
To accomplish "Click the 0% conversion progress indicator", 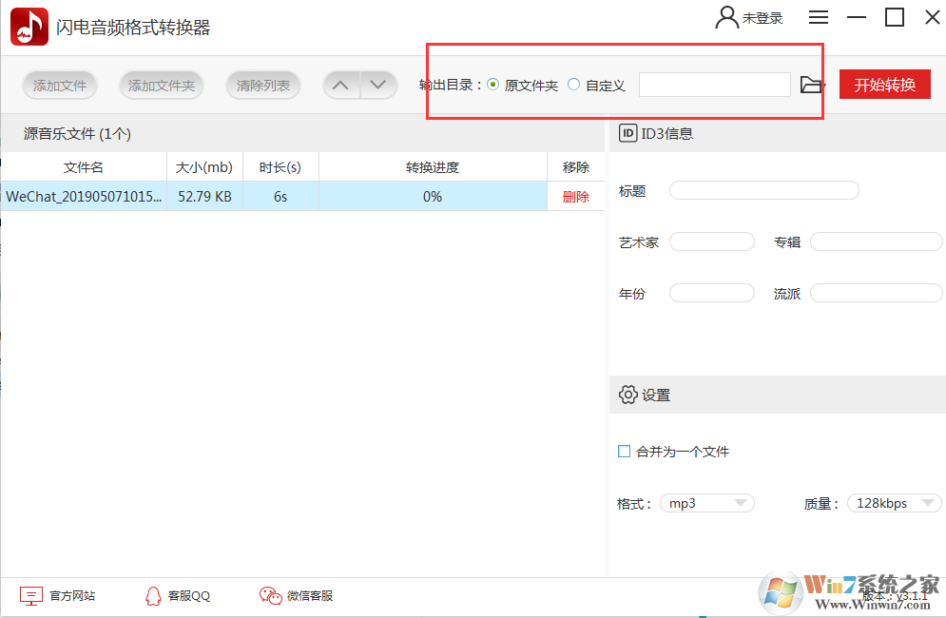I will (433, 197).
